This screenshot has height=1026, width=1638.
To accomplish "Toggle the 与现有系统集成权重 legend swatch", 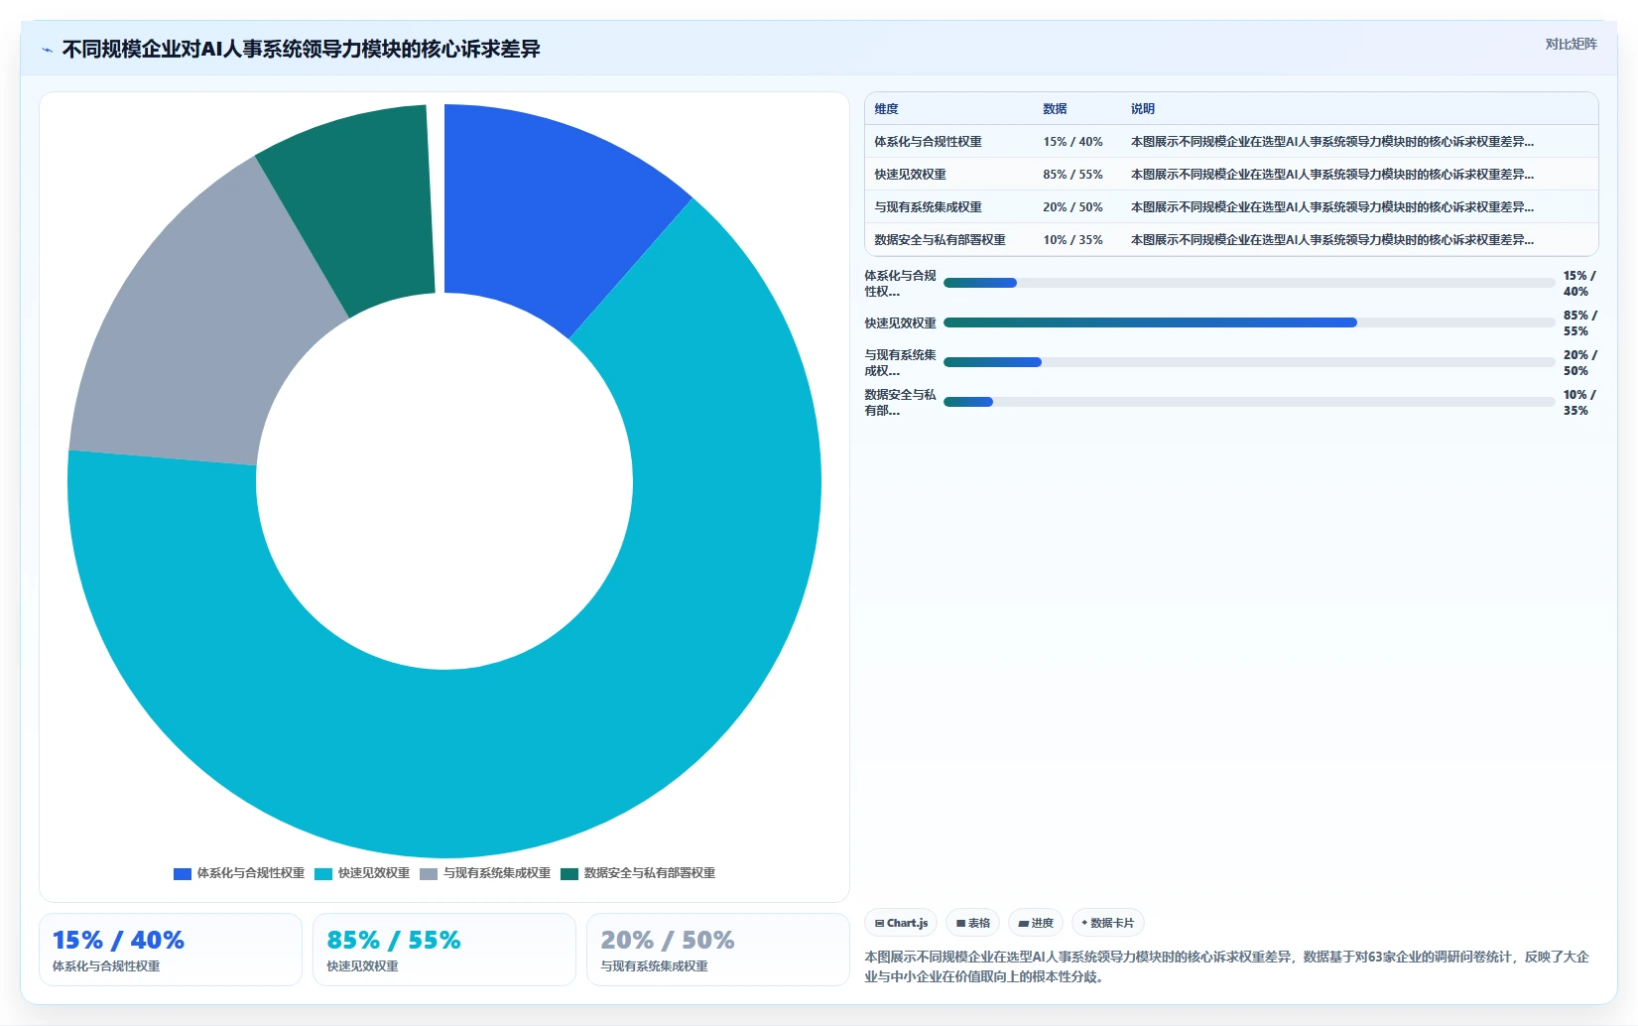I will coord(428,874).
